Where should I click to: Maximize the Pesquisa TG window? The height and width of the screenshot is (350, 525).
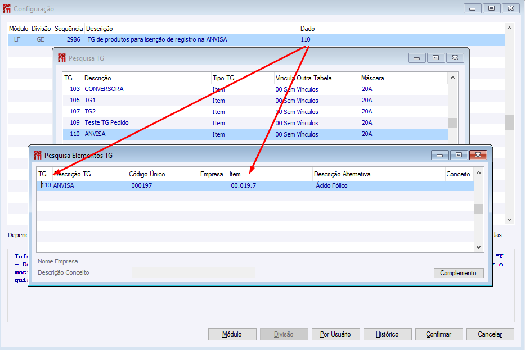pyautogui.click(x=436, y=58)
